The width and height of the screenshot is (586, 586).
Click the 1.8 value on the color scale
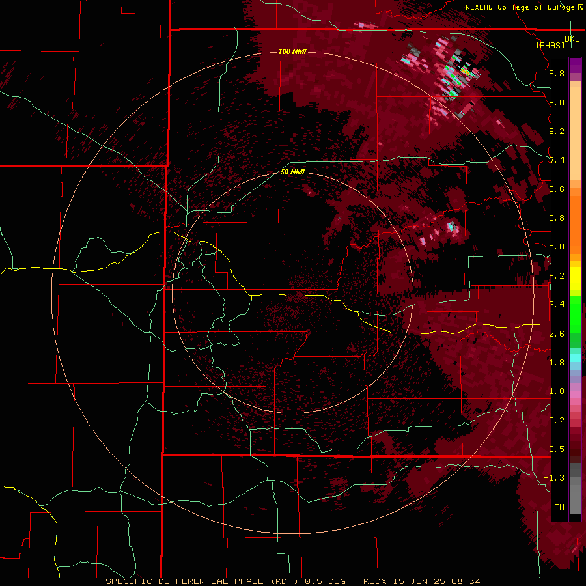point(557,363)
